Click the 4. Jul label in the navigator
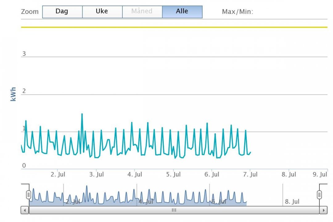Image resolution: width=333 pixels, height=222 pixels. tap(146, 202)
